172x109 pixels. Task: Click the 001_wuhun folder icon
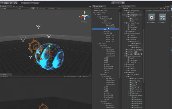coord(129,74)
